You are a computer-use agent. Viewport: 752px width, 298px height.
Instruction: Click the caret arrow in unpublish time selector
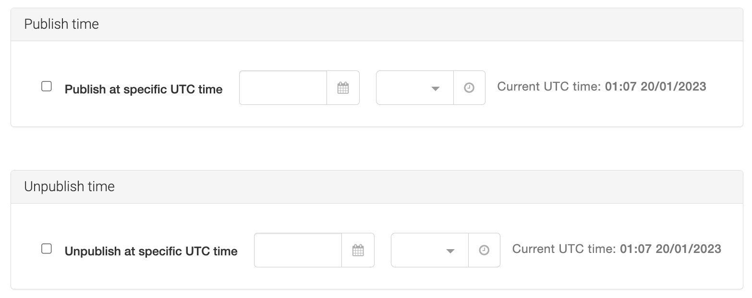tap(450, 251)
